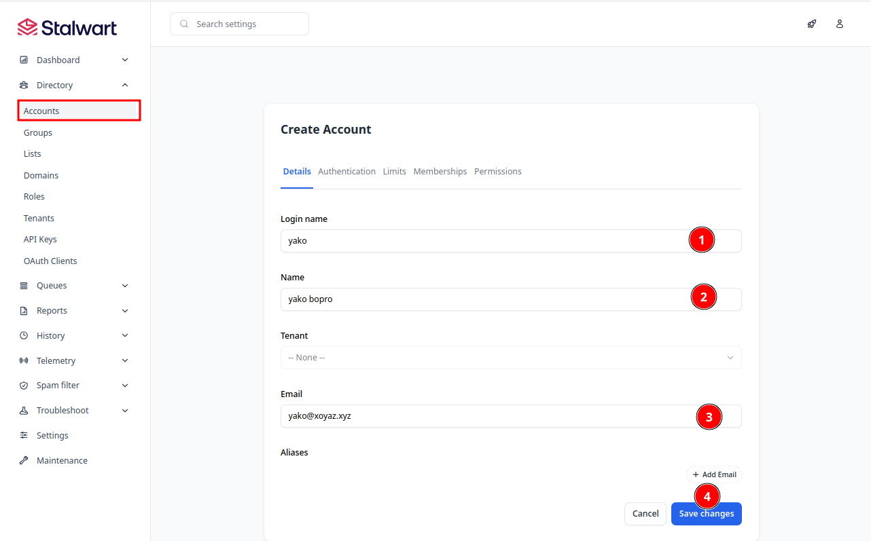
Task: Open the user profile icon menu
Action: tap(840, 24)
